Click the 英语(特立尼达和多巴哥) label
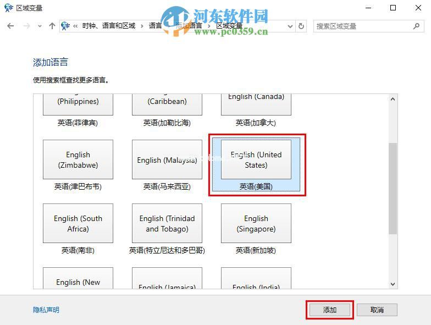This screenshot has width=431, height=325. click(x=167, y=250)
